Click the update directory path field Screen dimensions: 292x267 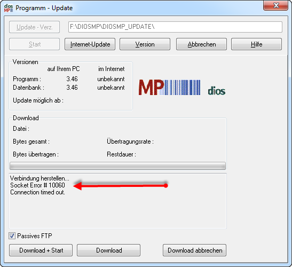point(175,27)
